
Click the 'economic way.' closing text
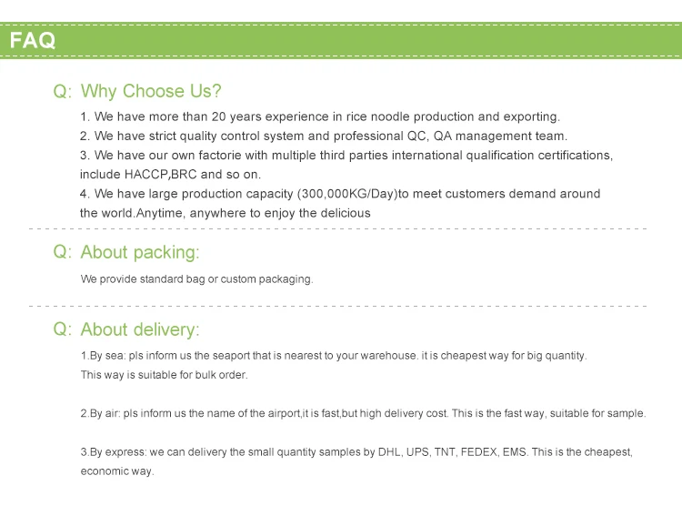[117, 471]
